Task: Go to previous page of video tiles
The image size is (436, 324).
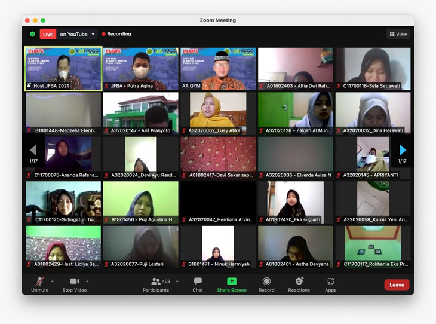Action: [33, 150]
